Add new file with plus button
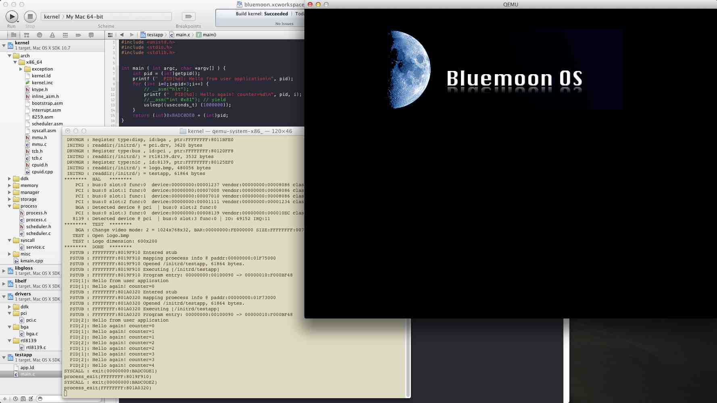Screen dimensions: 717x403 [x=5, y=399]
